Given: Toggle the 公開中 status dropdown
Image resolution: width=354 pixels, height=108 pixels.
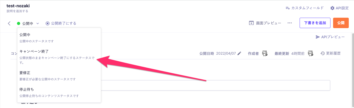Looking at the screenshot, I should point(27,23).
